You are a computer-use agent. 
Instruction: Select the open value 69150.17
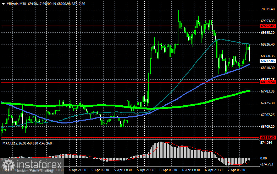pyautogui.click(x=35, y=4)
